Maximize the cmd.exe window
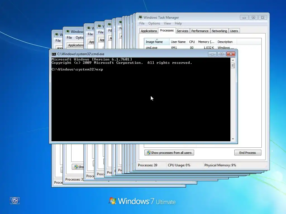This screenshot has width=286, height=214. point(221,54)
